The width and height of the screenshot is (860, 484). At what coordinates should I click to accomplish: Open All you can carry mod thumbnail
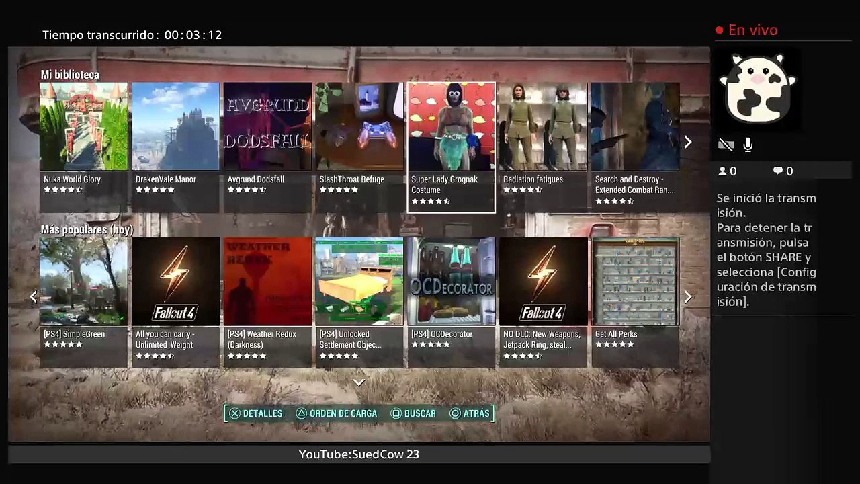click(175, 281)
